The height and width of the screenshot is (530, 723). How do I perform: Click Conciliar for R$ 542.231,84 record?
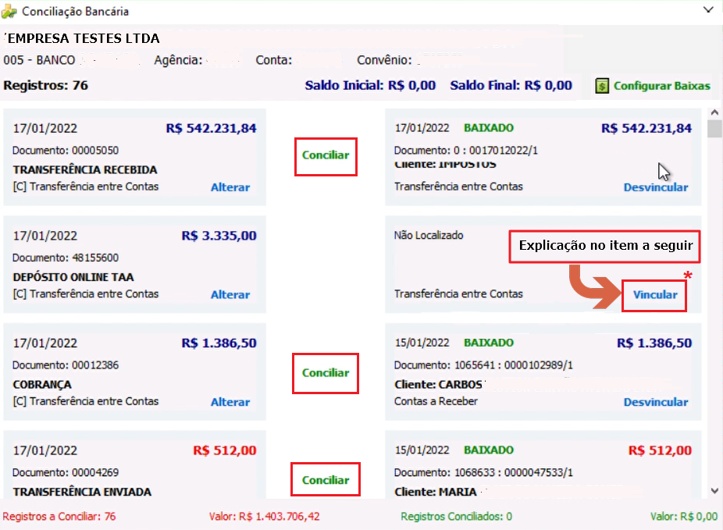[326, 155]
